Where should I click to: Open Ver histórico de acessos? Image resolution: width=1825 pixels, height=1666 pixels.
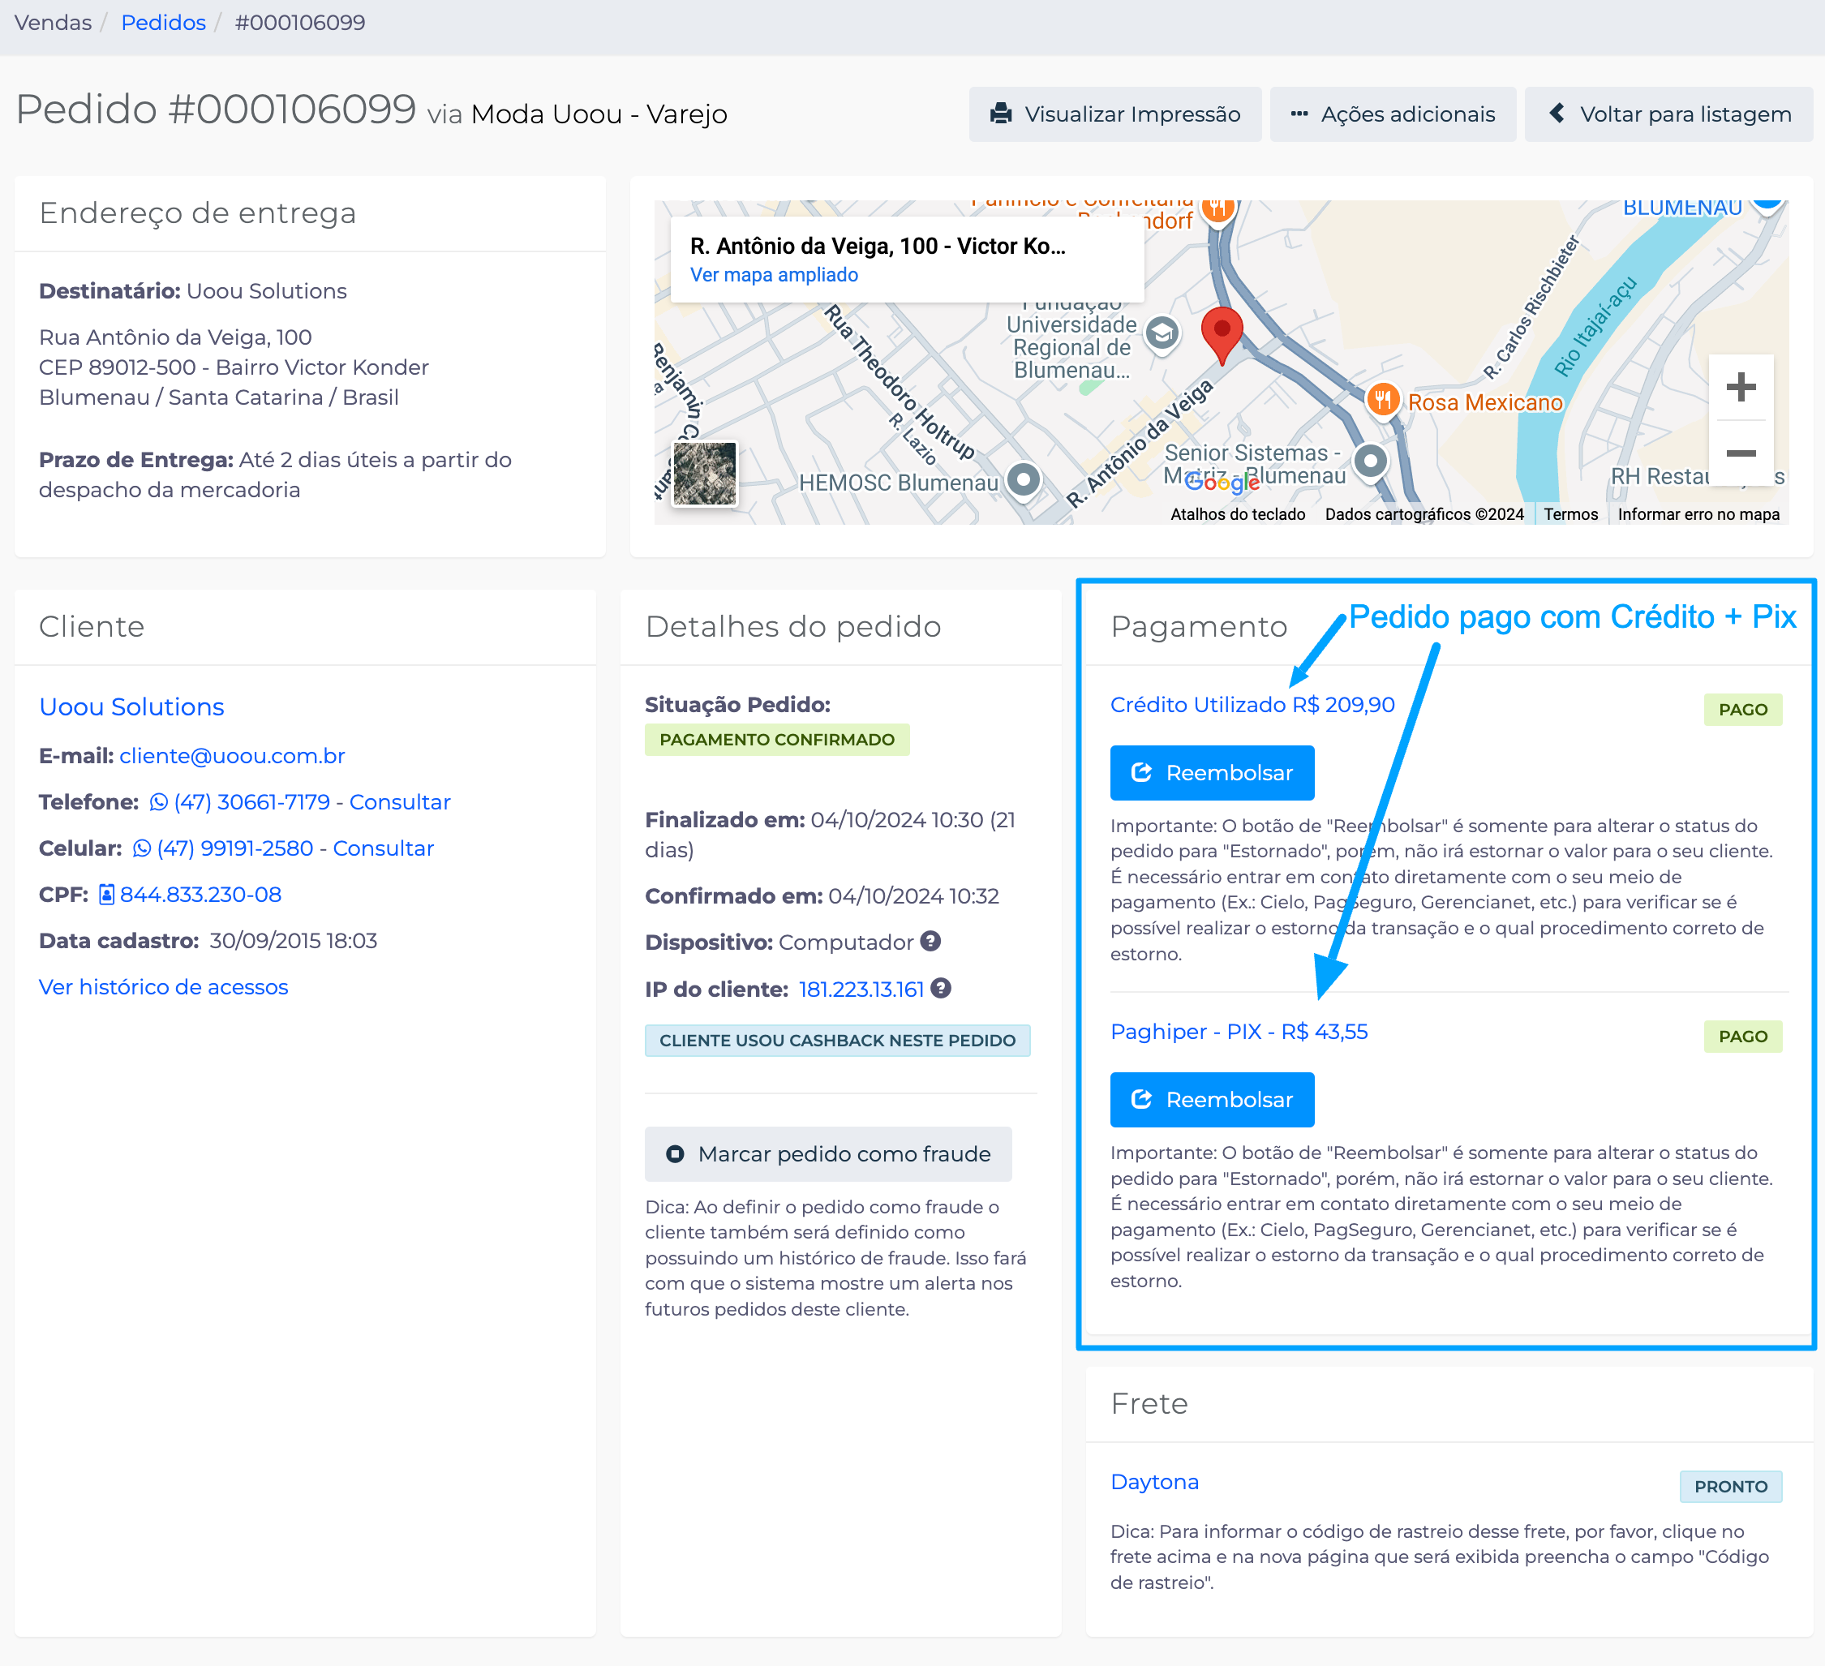click(163, 987)
